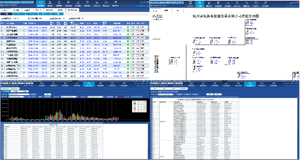Screen dimensions: 300x160
Task: Switch to 年报 tab
Action: 174,89
